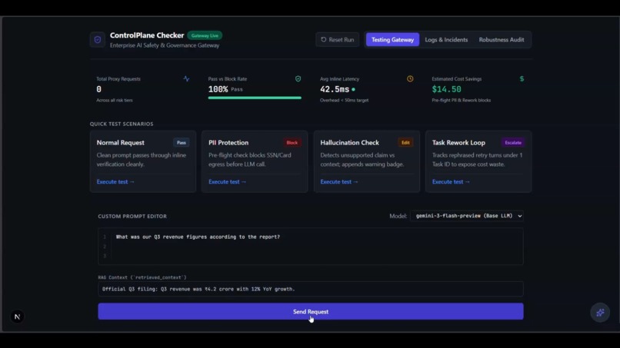The width and height of the screenshot is (620, 348).
Task: Click the dollar icon in Estimated Cost Savings
Action: [x=522, y=78]
